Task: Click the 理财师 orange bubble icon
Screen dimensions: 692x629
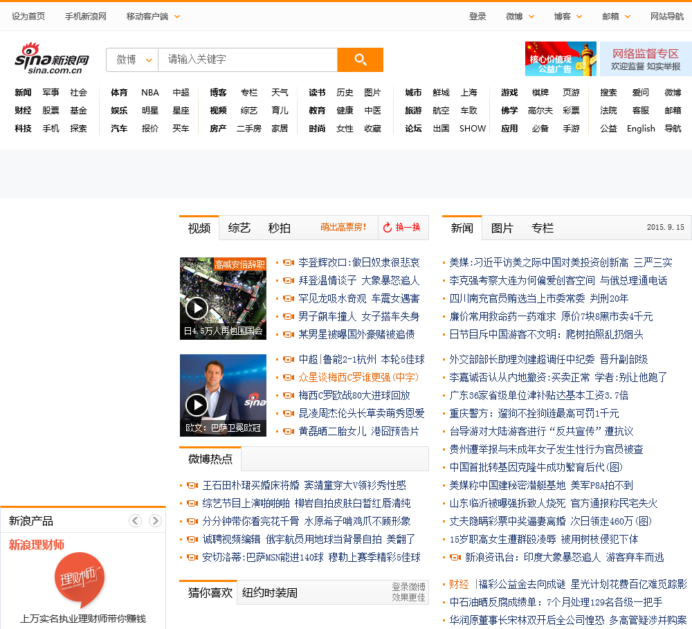Action: (80, 579)
